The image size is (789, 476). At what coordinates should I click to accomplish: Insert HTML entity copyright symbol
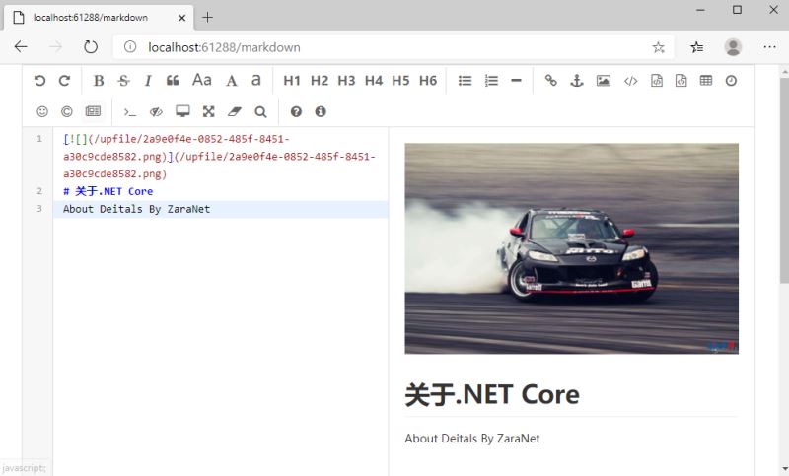tap(66, 111)
